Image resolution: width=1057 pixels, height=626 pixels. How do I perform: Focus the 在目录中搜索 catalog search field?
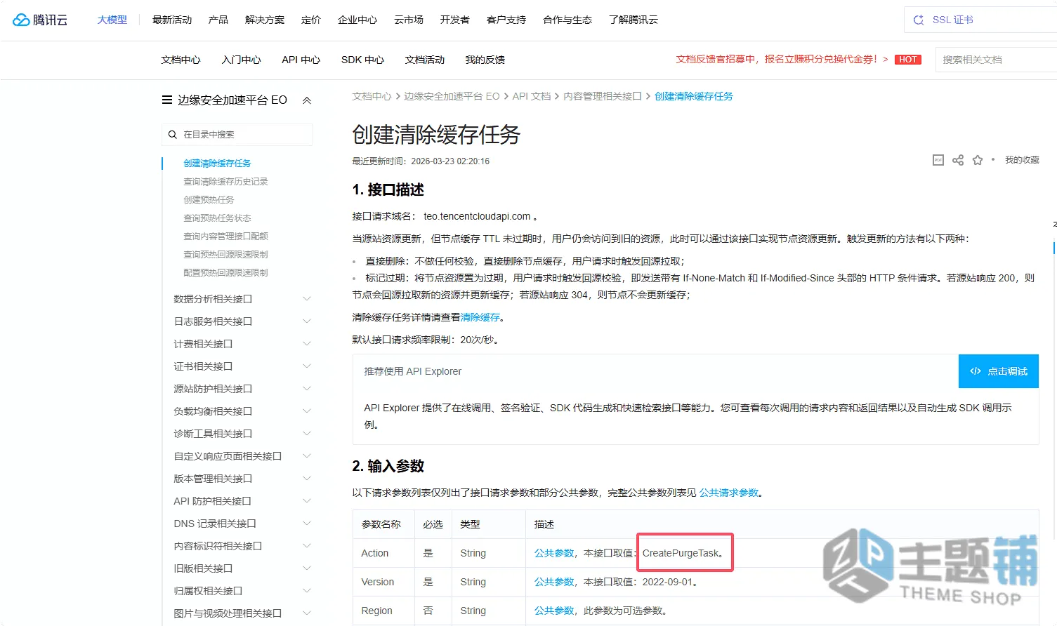(237, 134)
